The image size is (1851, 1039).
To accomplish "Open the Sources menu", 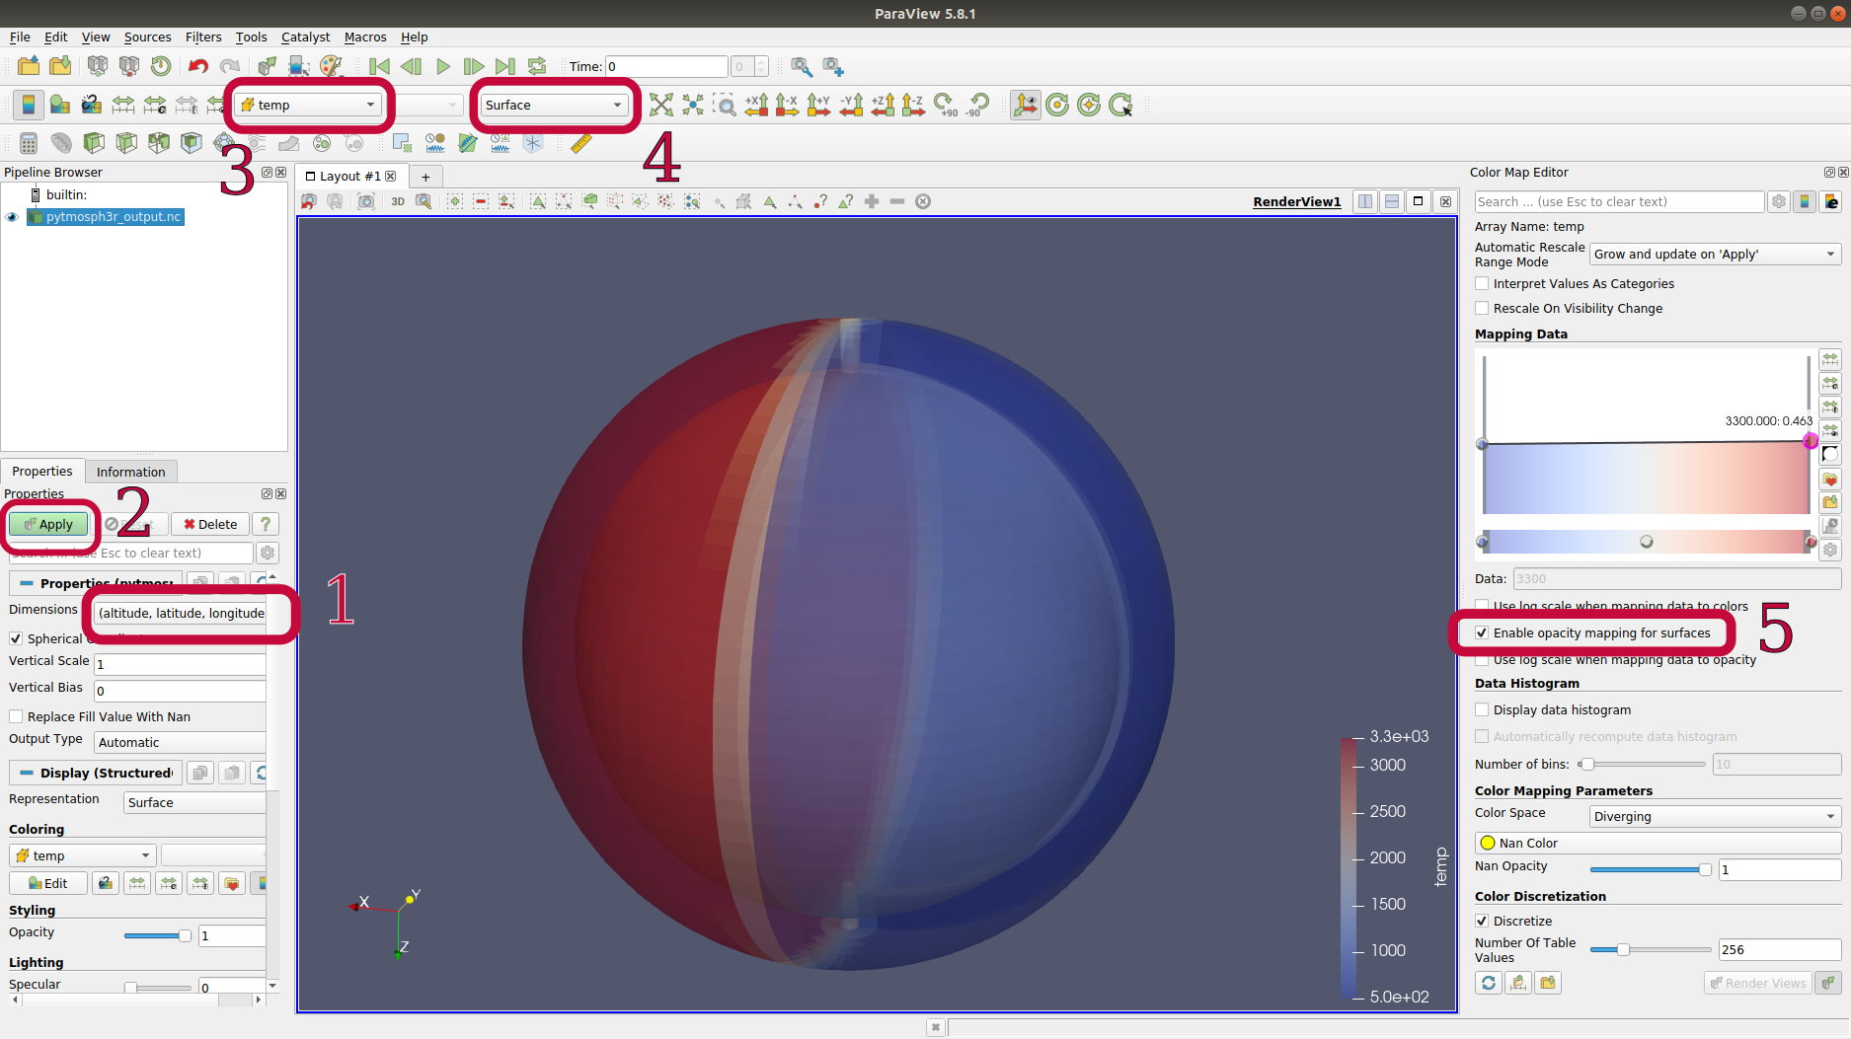I will [x=147, y=37].
